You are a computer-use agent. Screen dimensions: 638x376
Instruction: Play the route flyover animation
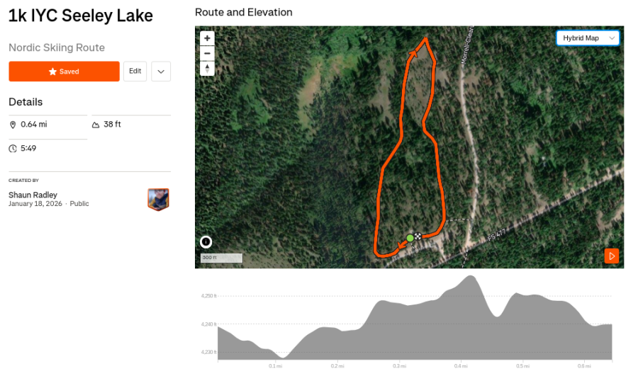click(x=612, y=256)
